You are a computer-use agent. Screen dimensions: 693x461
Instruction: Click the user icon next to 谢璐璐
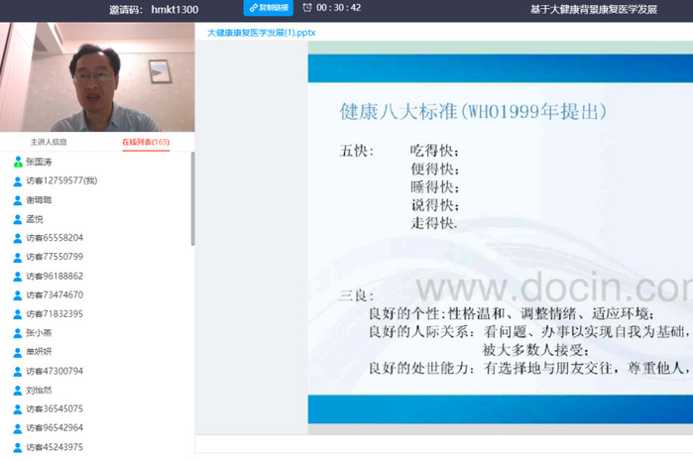[17, 199]
